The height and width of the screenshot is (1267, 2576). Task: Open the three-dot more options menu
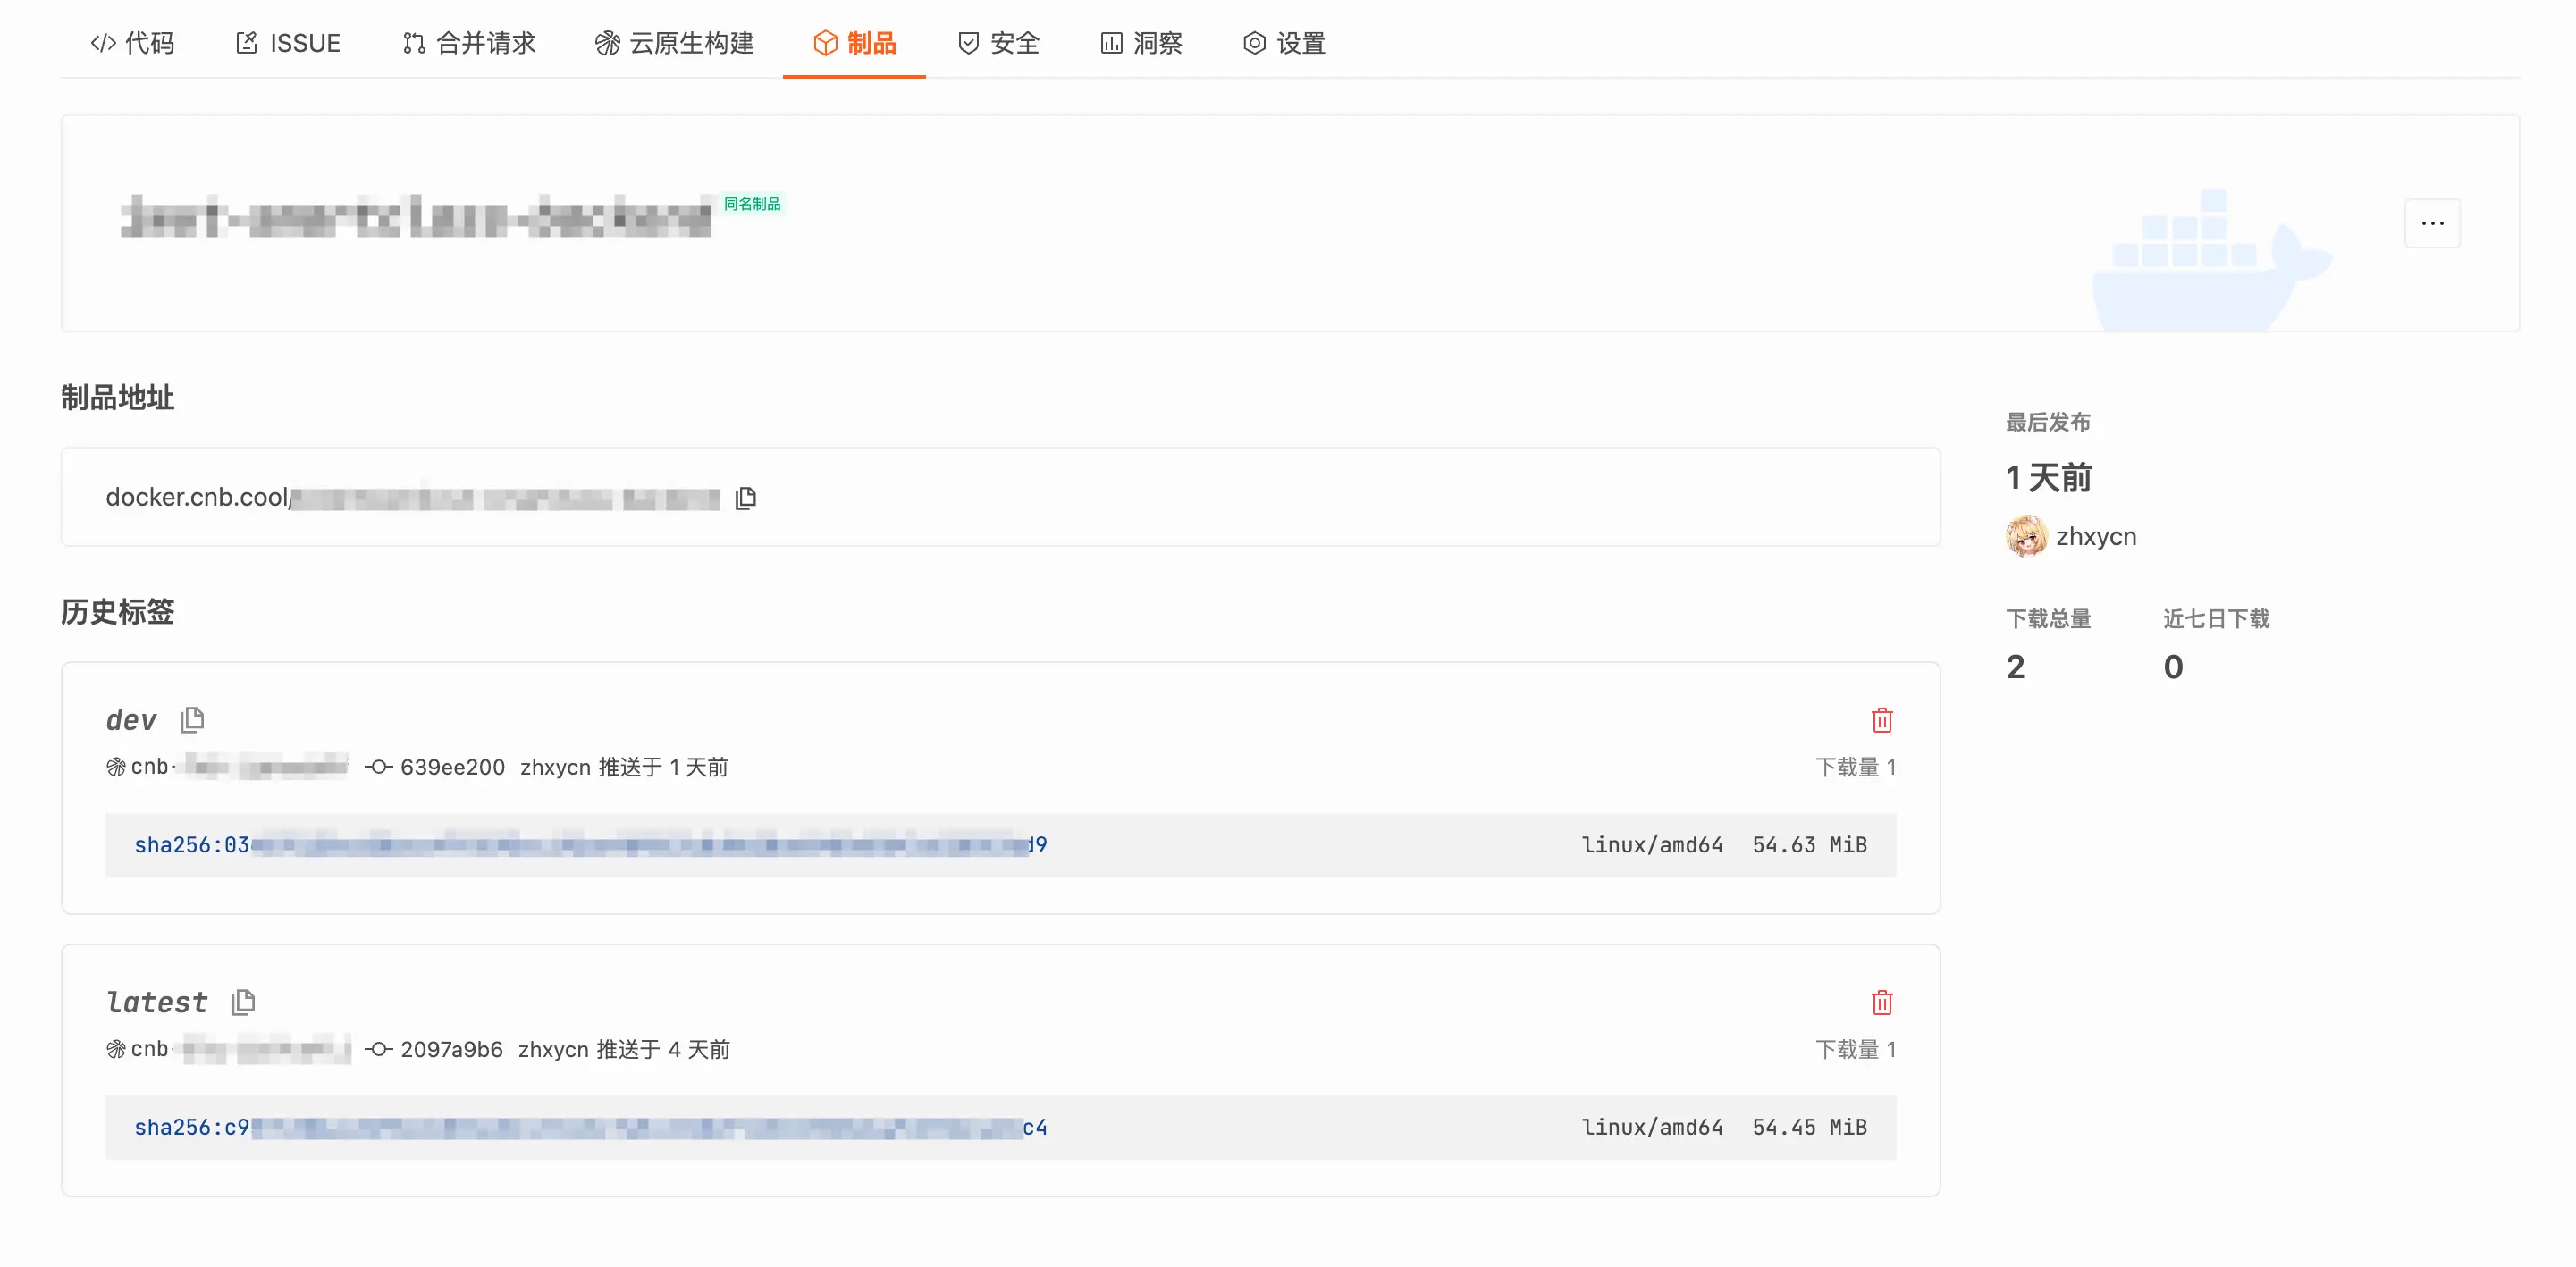[x=2431, y=223]
